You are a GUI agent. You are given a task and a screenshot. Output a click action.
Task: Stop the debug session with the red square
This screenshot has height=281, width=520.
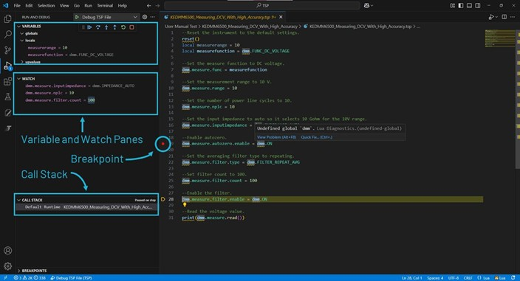click(x=131, y=27)
